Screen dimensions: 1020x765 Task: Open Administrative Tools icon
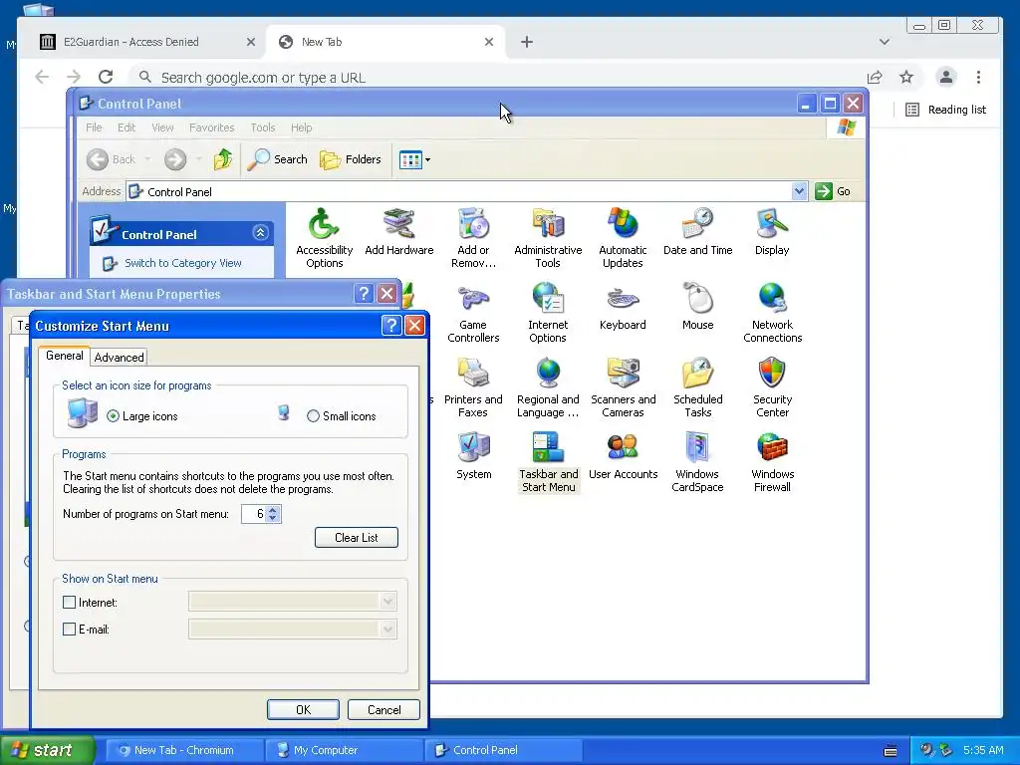pyautogui.click(x=548, y=238)
